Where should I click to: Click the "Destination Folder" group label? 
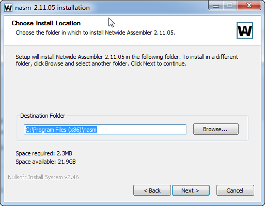pos(42,116)
